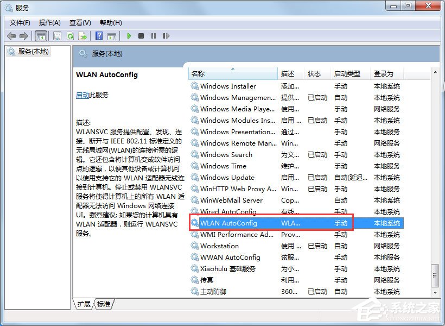
Task: Navigate back using the Back arrow
Action: (11, 36)
